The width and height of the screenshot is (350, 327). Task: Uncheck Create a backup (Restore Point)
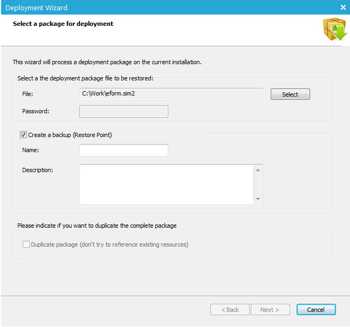coord(24,135)
